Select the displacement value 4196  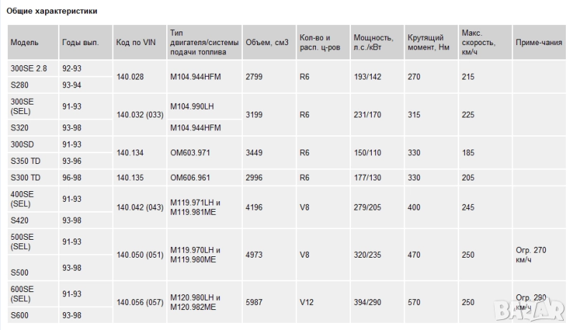point(254,208)
